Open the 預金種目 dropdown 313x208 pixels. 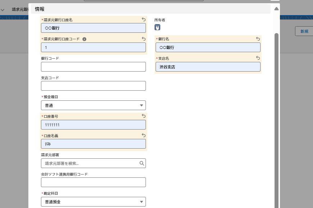(93, 105)
